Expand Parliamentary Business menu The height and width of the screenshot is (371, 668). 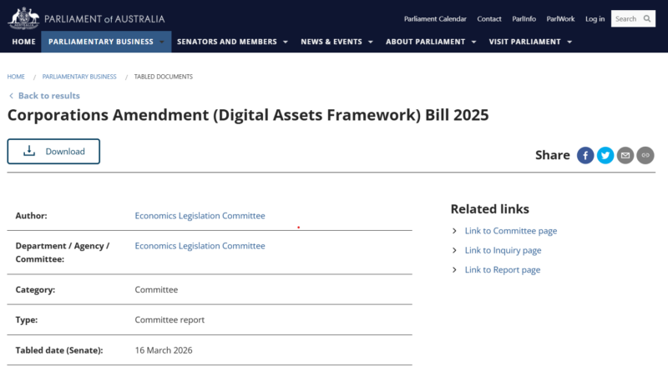[105, 42]
